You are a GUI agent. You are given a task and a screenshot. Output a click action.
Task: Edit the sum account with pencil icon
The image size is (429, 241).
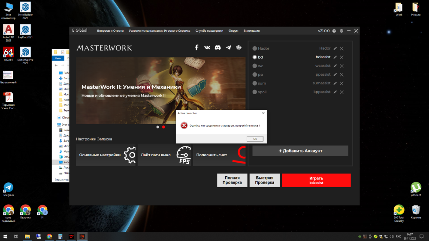335,83
